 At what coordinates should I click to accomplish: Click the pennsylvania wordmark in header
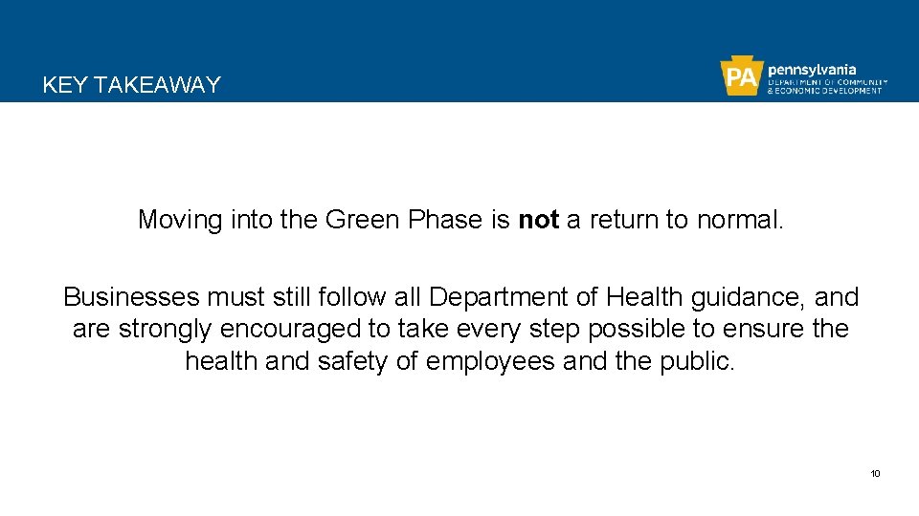coord(812,70)
